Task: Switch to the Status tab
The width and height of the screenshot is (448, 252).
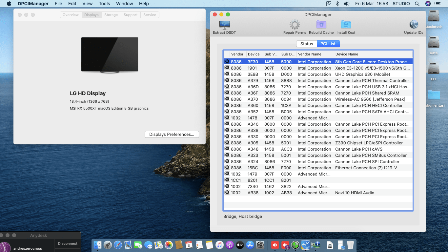Action: click(307, 44)
